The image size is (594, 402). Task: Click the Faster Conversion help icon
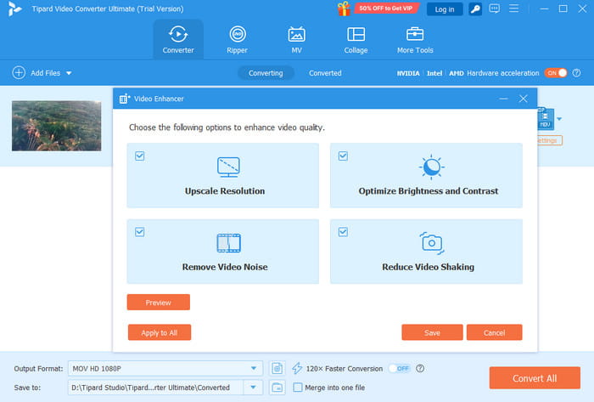pyautogui.click(x=420, y=368)
